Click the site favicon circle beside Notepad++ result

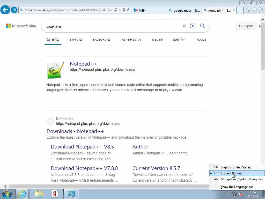pos(50,121)
